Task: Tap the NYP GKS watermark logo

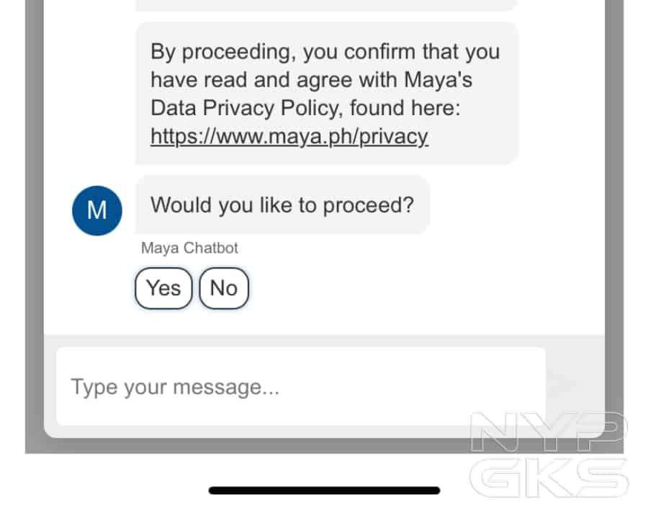Action: [549, 456]
